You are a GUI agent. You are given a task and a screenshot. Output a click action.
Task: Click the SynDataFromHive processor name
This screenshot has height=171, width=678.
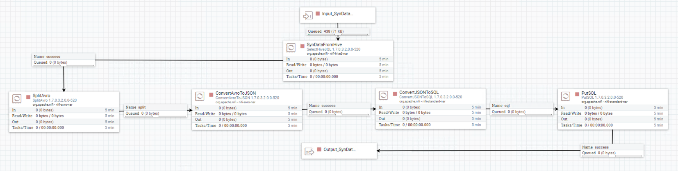coord(324,44)
